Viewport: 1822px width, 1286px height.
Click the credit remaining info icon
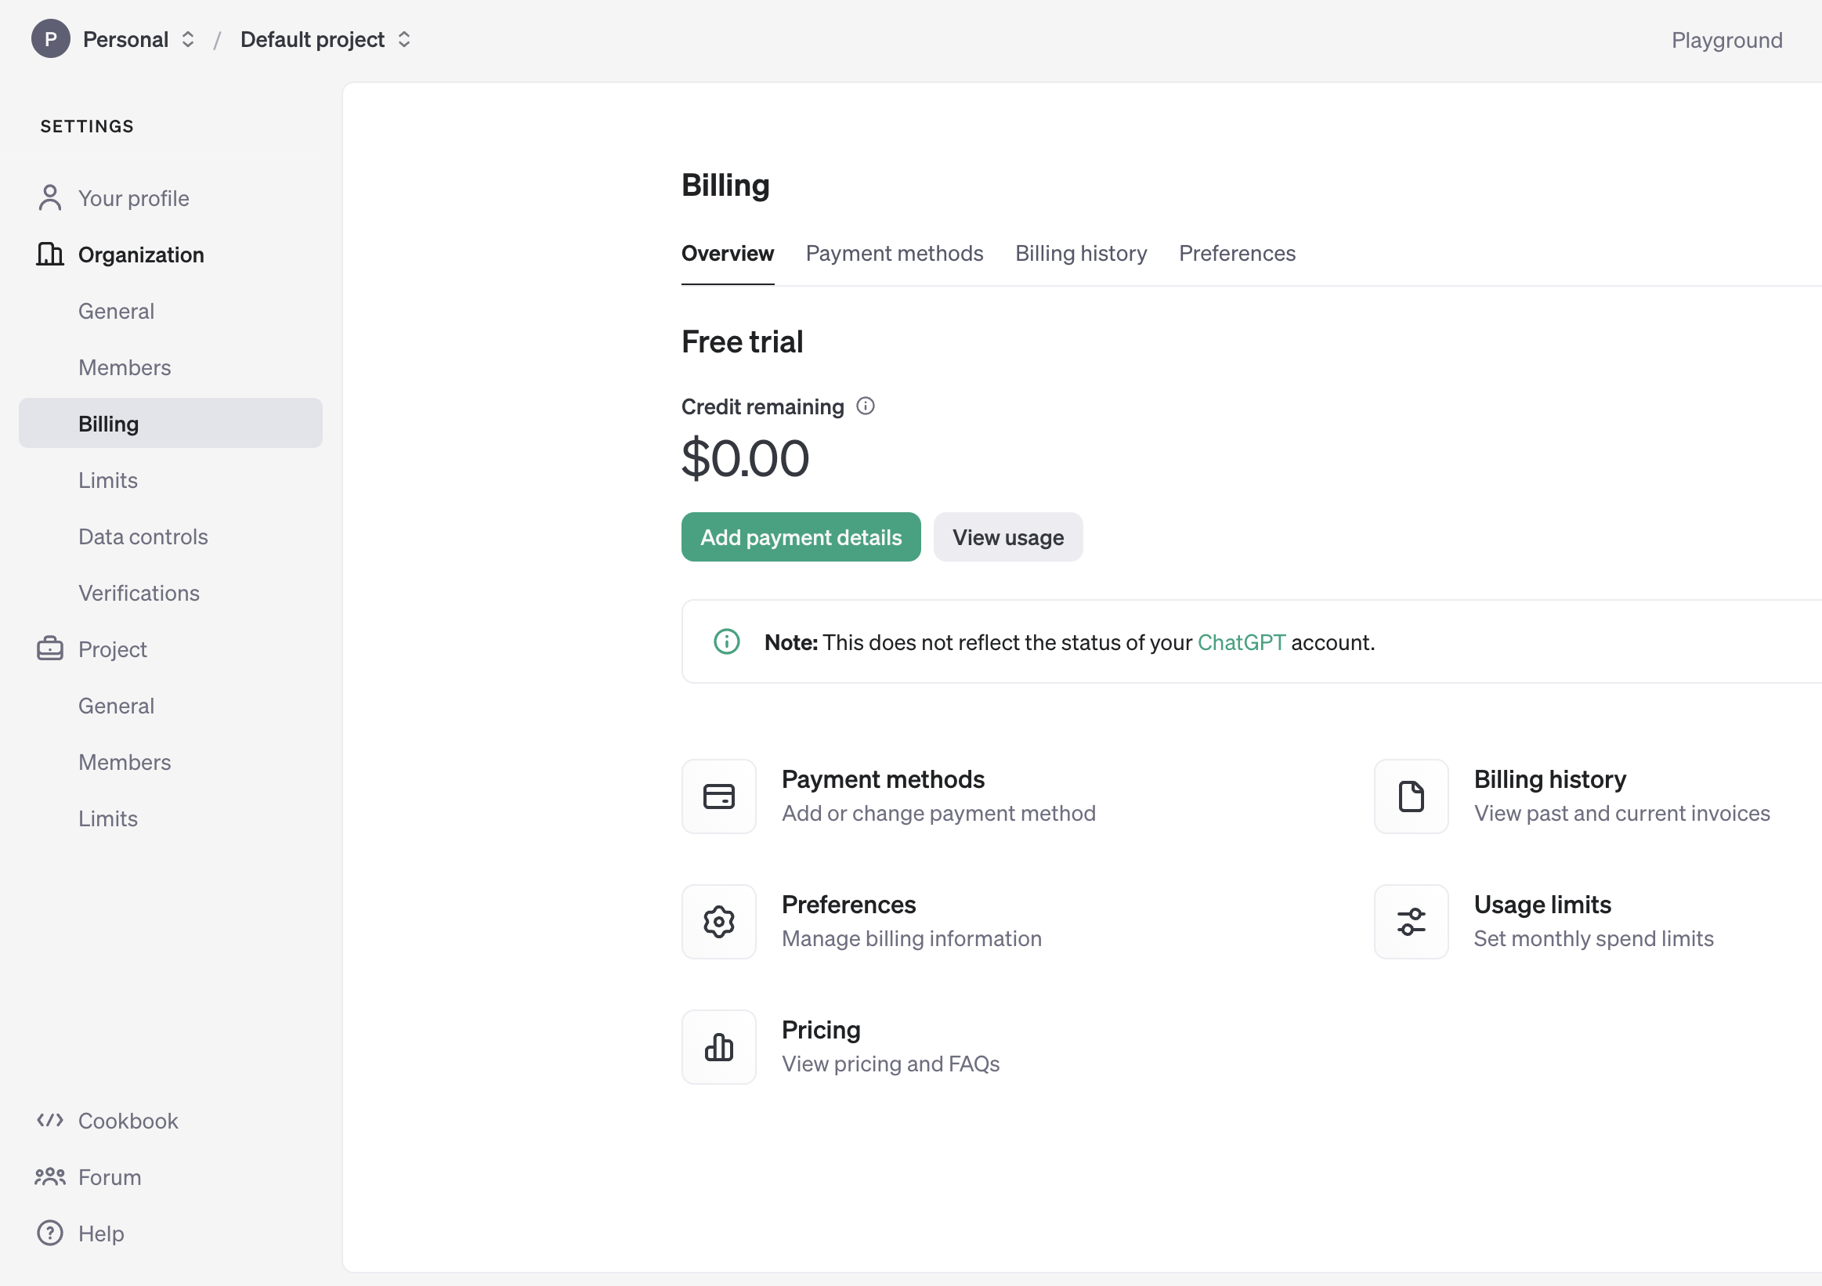pos(865,406)
